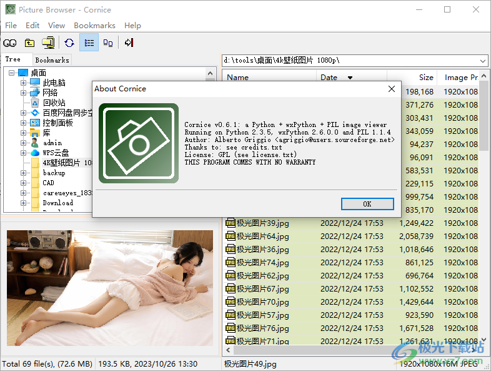Click the binoculars viewer icon in toolbar
The height and width of the screenshot is (371, 491).
tap(10, 43)
